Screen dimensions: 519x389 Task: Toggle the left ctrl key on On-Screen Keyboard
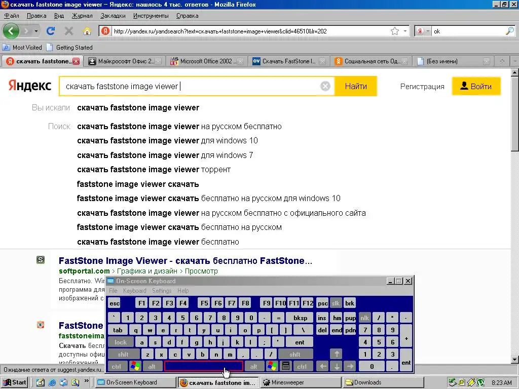(116, 366)
